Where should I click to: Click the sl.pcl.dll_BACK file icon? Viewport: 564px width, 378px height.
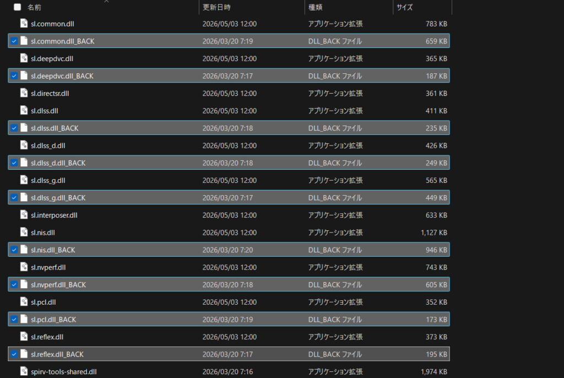[x=24, y=319]
